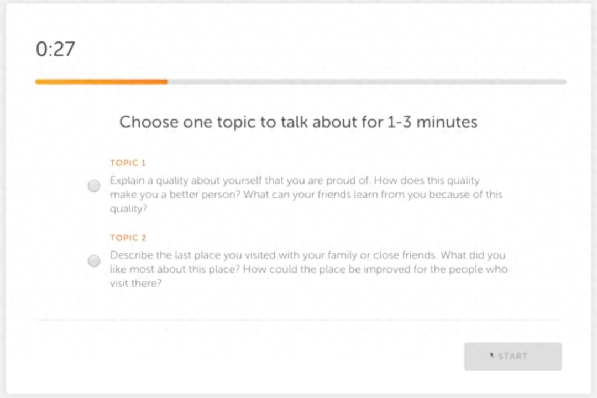597x398 pixels.
Task: Click the line 'make you a better person?'
Action: point(306,195)
